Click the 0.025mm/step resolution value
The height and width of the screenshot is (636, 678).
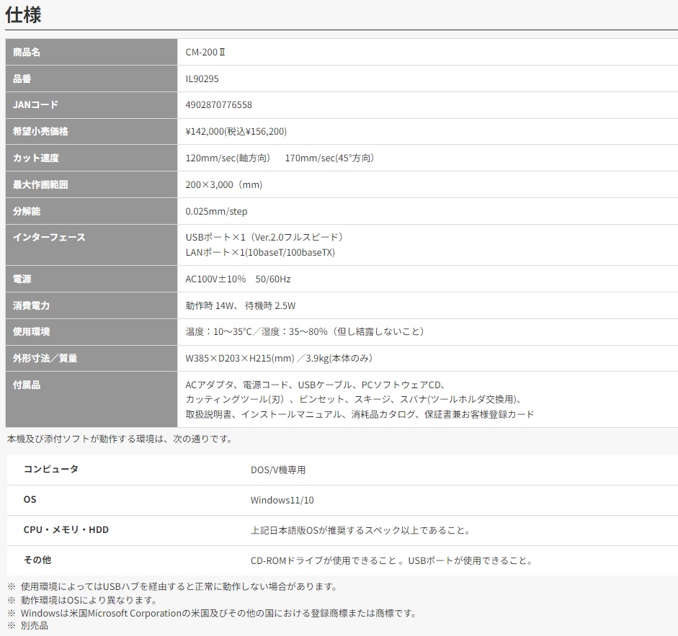216,211
